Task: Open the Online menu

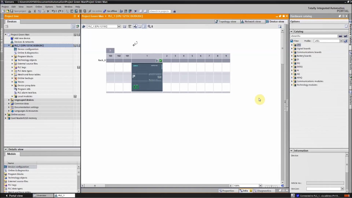Action: pos(38,7)
